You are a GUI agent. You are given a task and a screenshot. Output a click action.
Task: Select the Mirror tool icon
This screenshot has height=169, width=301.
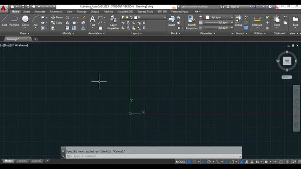pos(67,23)
